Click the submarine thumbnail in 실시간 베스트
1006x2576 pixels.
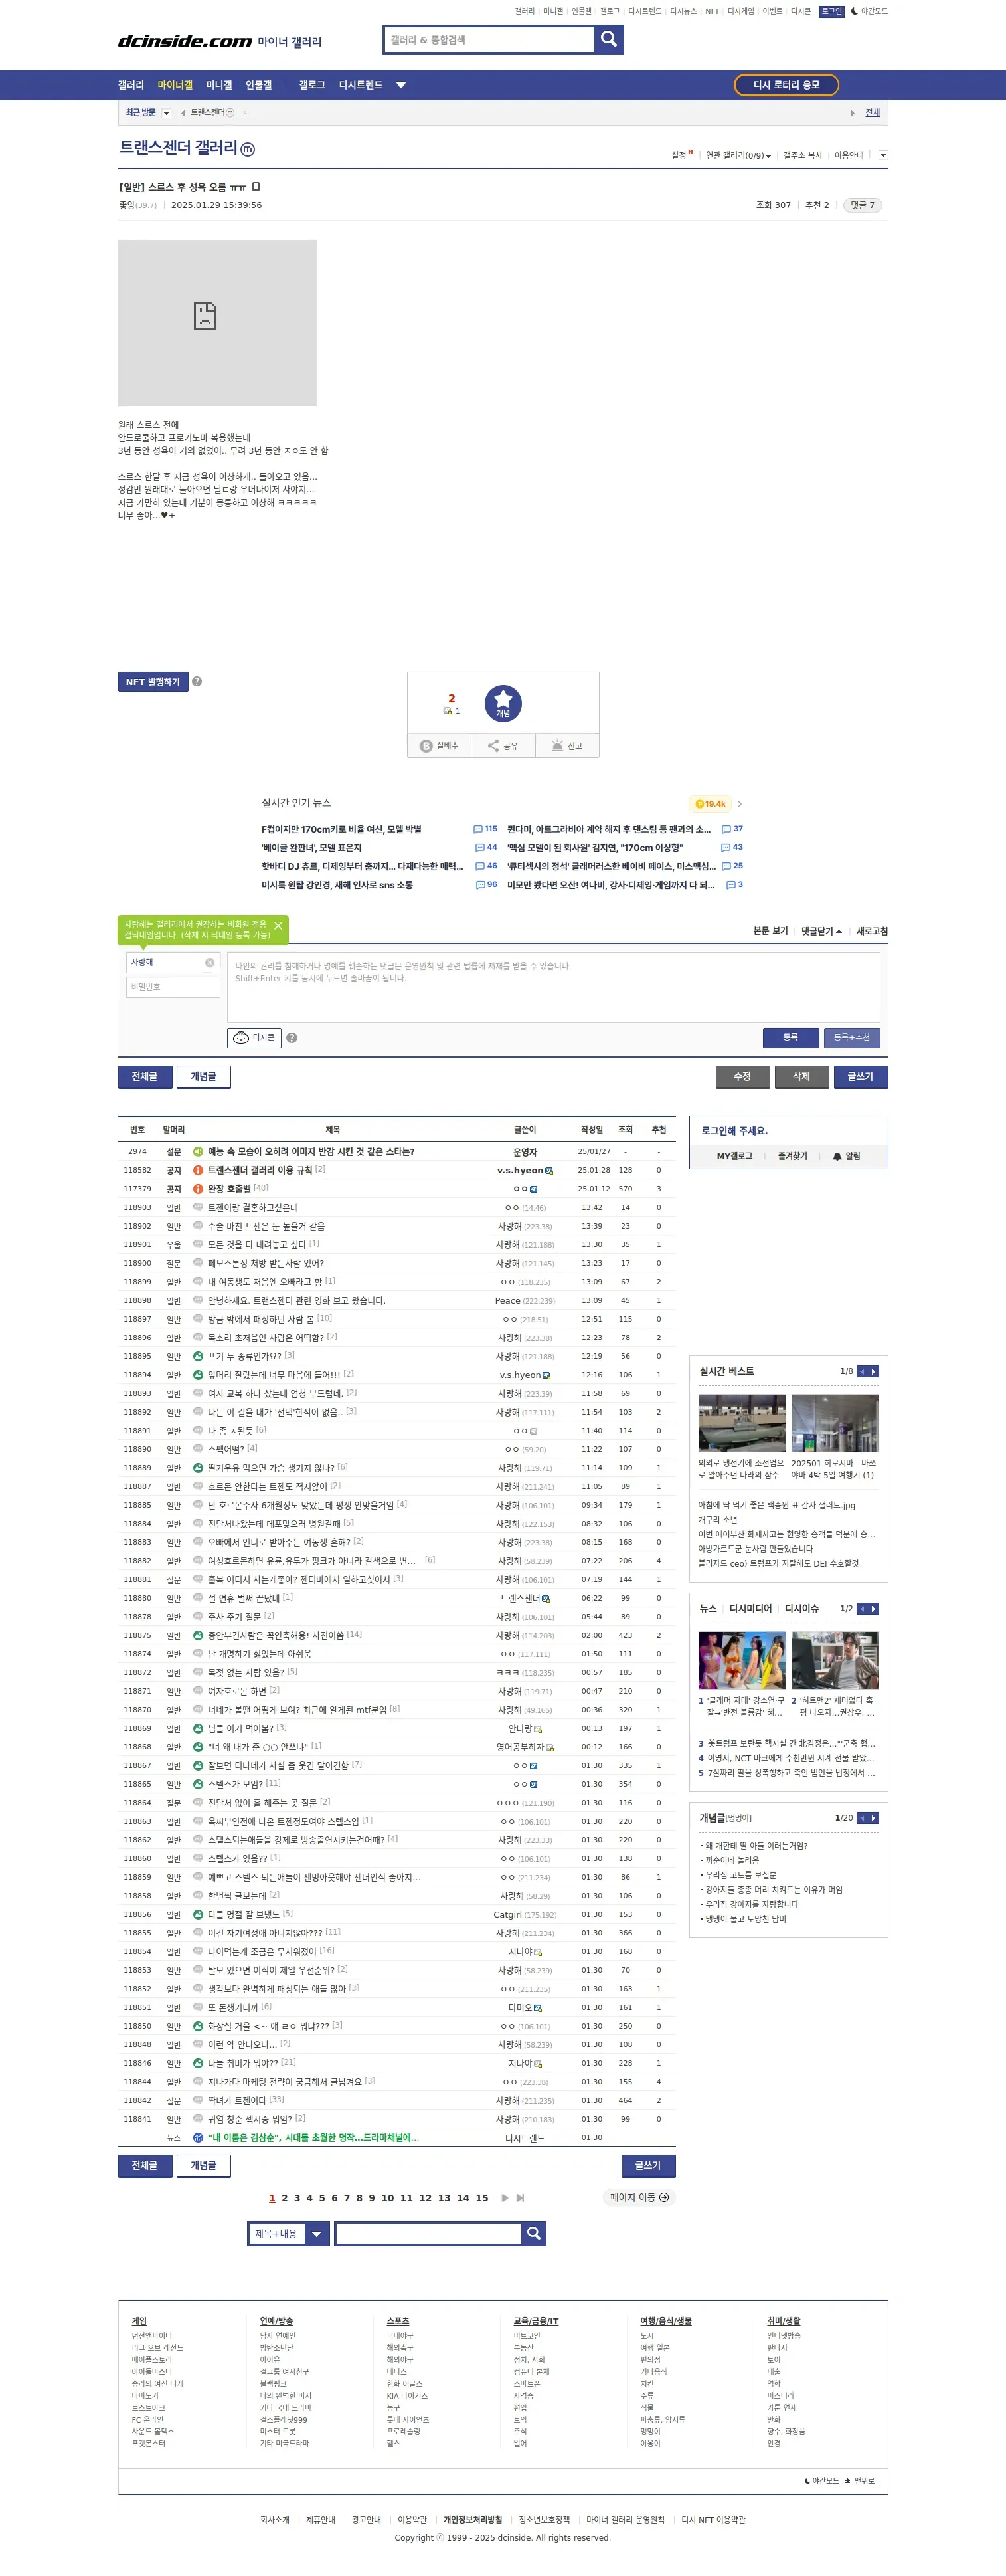pos(741,1423)
